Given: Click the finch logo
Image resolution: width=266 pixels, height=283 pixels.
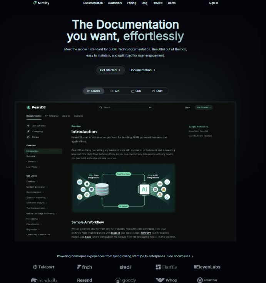Looking at the screenshot, I should (85, 267).
